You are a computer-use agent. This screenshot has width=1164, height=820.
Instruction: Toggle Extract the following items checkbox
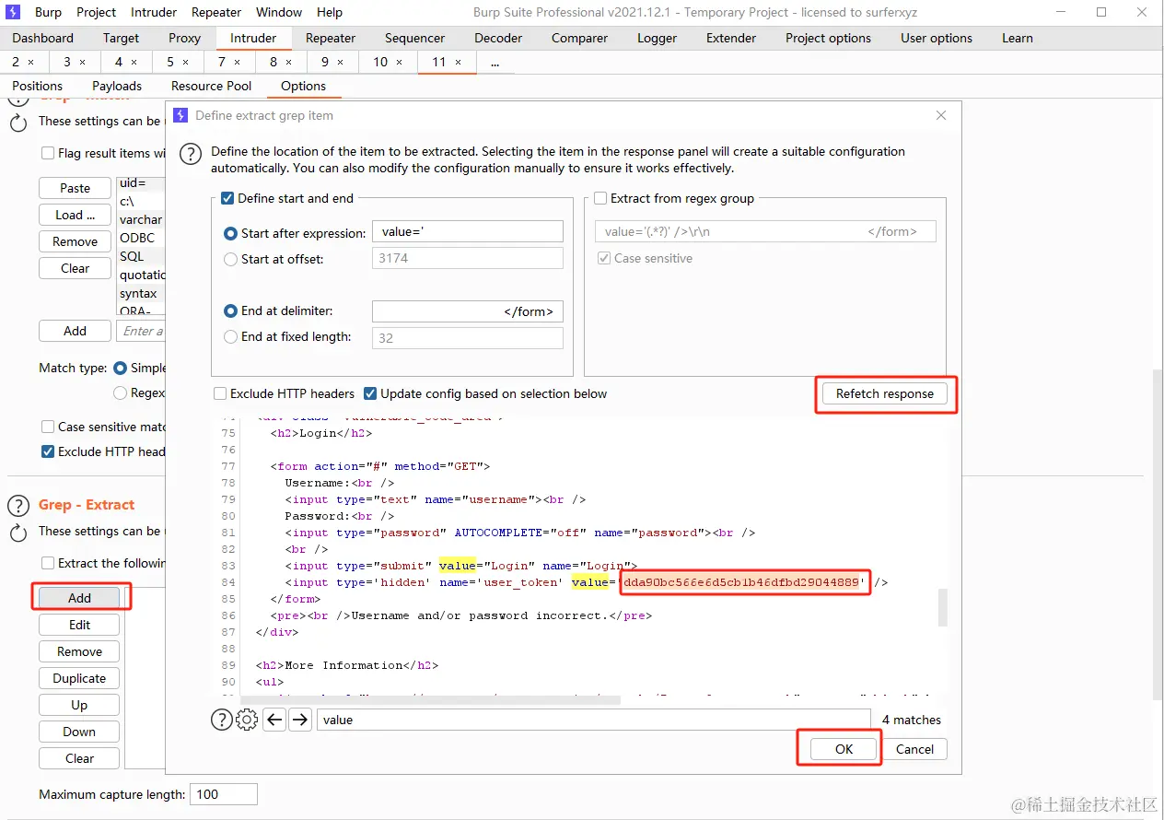point(48,563)
